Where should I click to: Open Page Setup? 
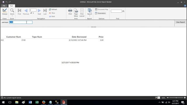(76, 13)
